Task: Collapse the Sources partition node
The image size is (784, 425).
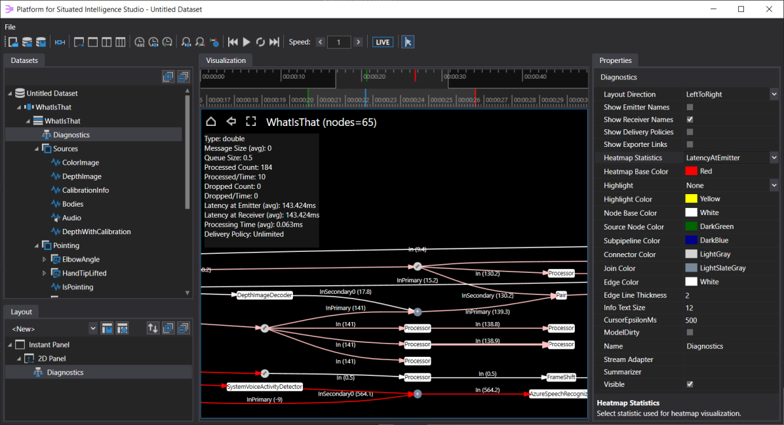Action: pyautogui.click(x=37, y=149)
